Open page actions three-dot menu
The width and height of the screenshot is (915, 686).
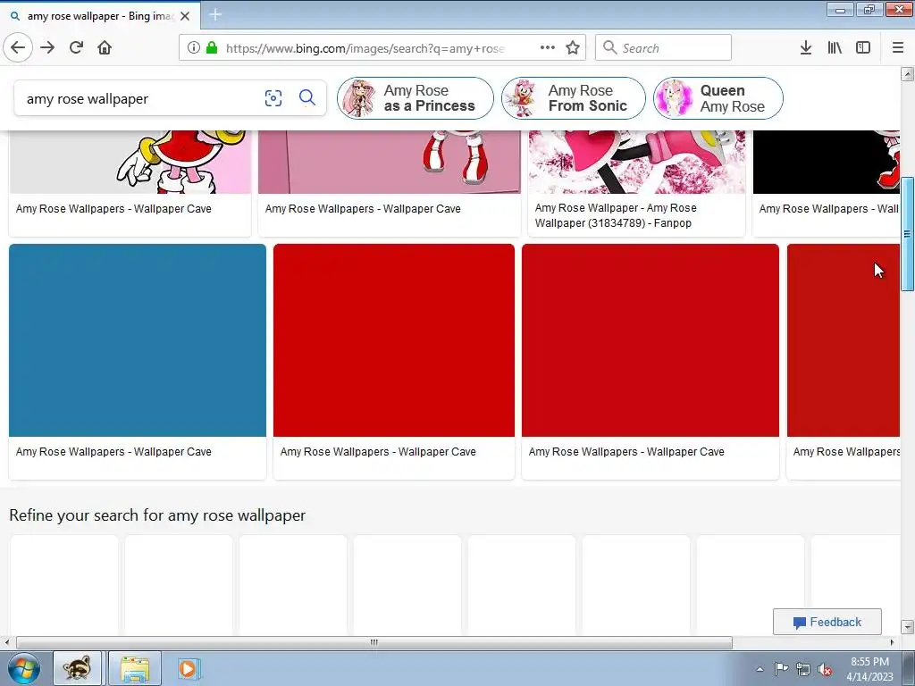point(548,47)
